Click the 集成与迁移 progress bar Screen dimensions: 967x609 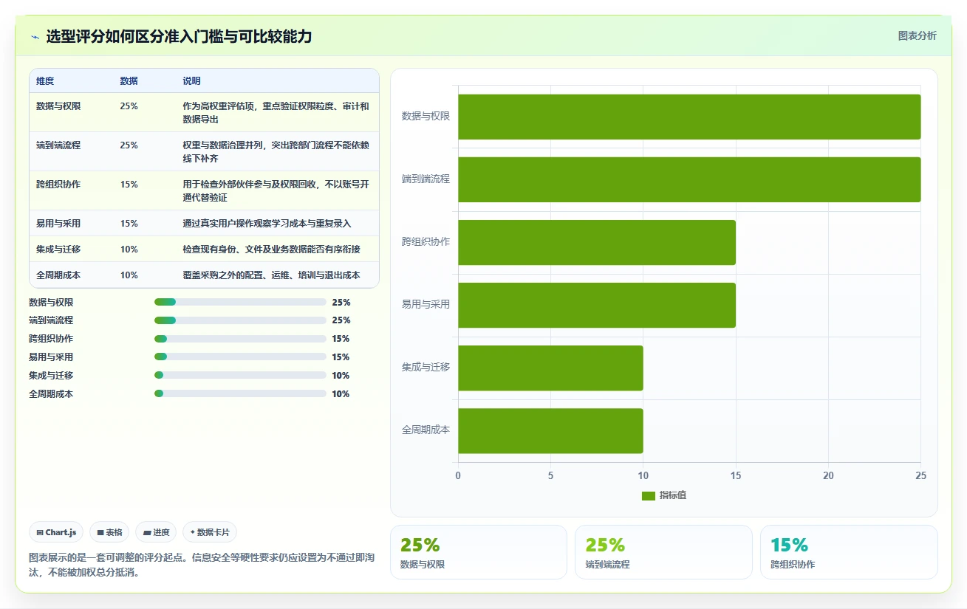[x=240, y=375]
